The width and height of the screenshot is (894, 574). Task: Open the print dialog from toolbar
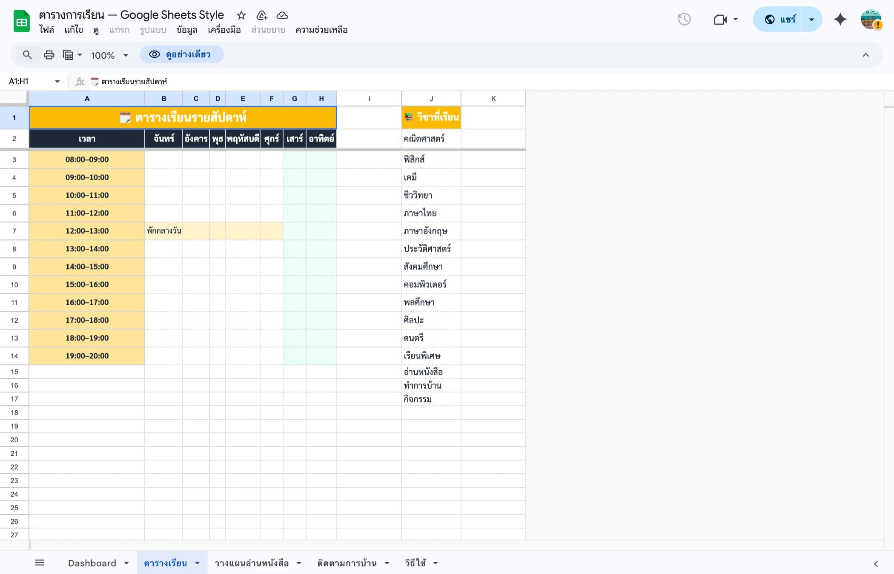point(49,55)
